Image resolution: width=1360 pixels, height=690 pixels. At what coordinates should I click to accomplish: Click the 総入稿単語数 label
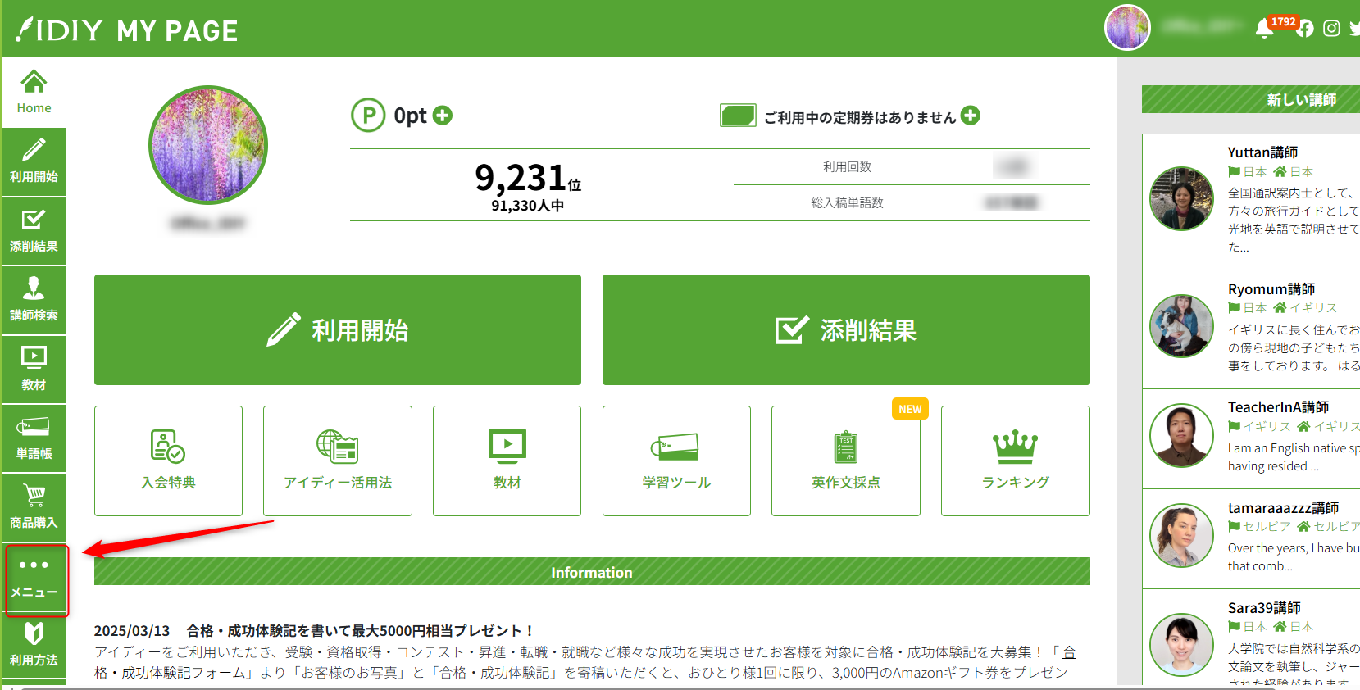point(847,203)
